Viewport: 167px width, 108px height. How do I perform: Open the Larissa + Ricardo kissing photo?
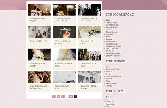(x=65, y=32)
